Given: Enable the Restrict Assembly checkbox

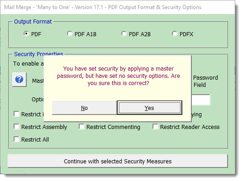Looking at the screenshot, I should (x=16, y=127).
